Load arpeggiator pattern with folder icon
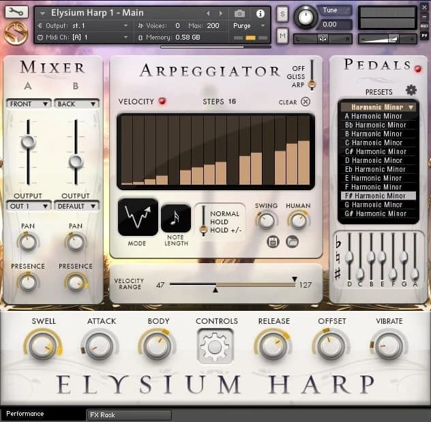This screenshot has width=431, height=422. (292, 242)
